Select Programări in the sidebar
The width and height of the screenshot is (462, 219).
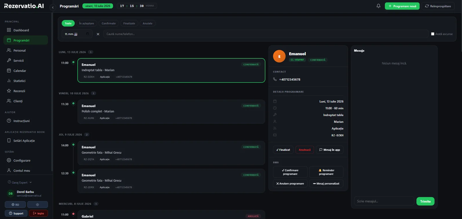click(x=26, y=40)
